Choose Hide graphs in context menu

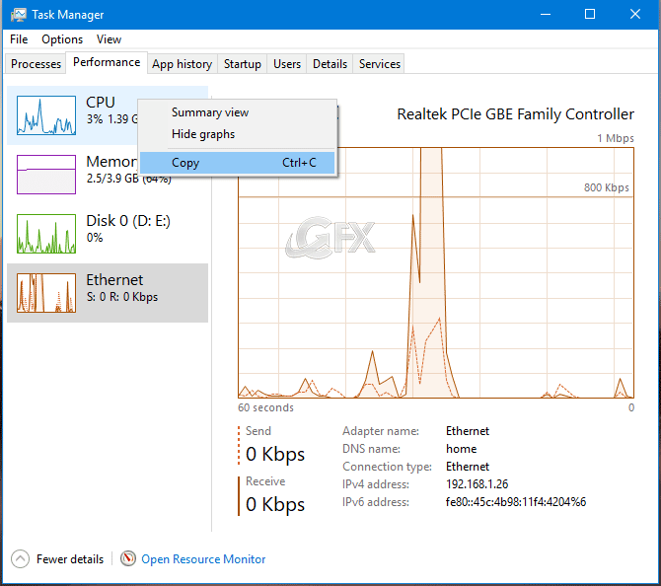click(238, 134)
